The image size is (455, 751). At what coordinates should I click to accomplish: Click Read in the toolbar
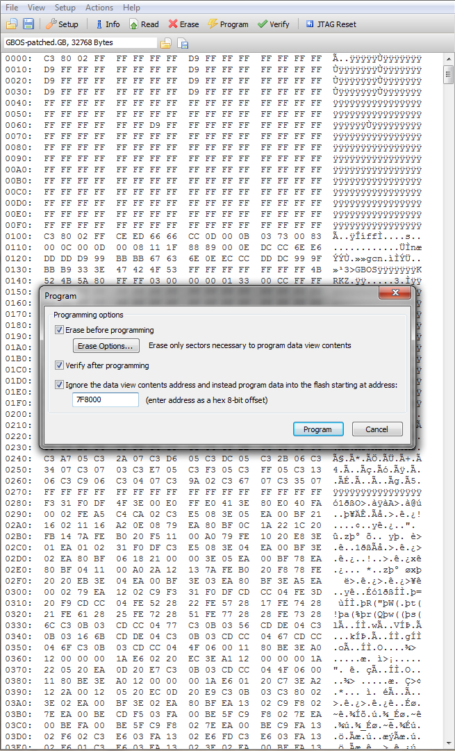point(144,24)
